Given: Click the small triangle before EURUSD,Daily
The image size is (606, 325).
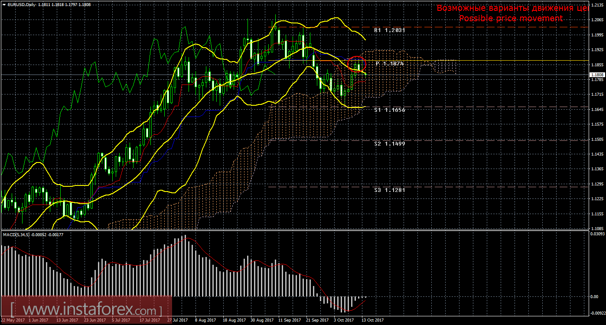Looking at the screenshot, I should tap(4, 4).
